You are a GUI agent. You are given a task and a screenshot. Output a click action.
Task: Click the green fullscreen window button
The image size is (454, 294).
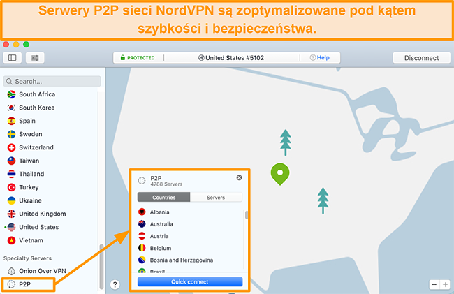[26, 44]
